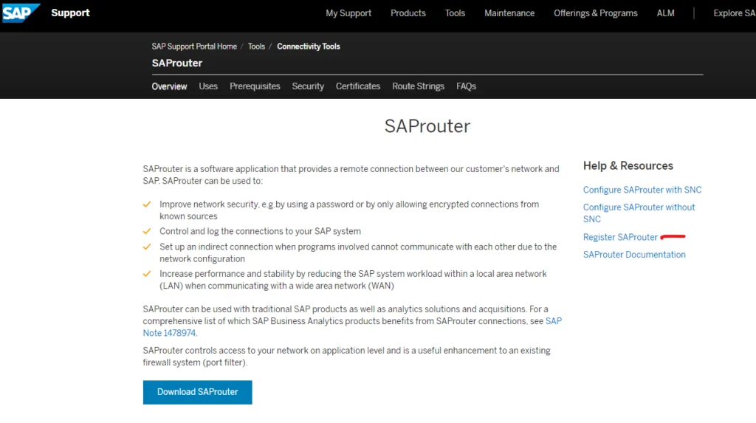Viewport: 756px width, 423px height.
Task: Click 'Control and log the connections' bullet text
Action: [x=260, y=232]
